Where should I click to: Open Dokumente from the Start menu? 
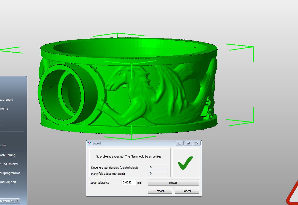(x=4, y=109)
